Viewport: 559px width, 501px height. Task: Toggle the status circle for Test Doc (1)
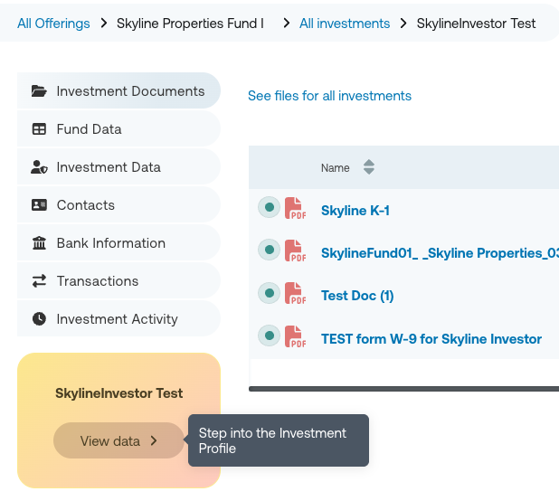(x=270, y=293)
